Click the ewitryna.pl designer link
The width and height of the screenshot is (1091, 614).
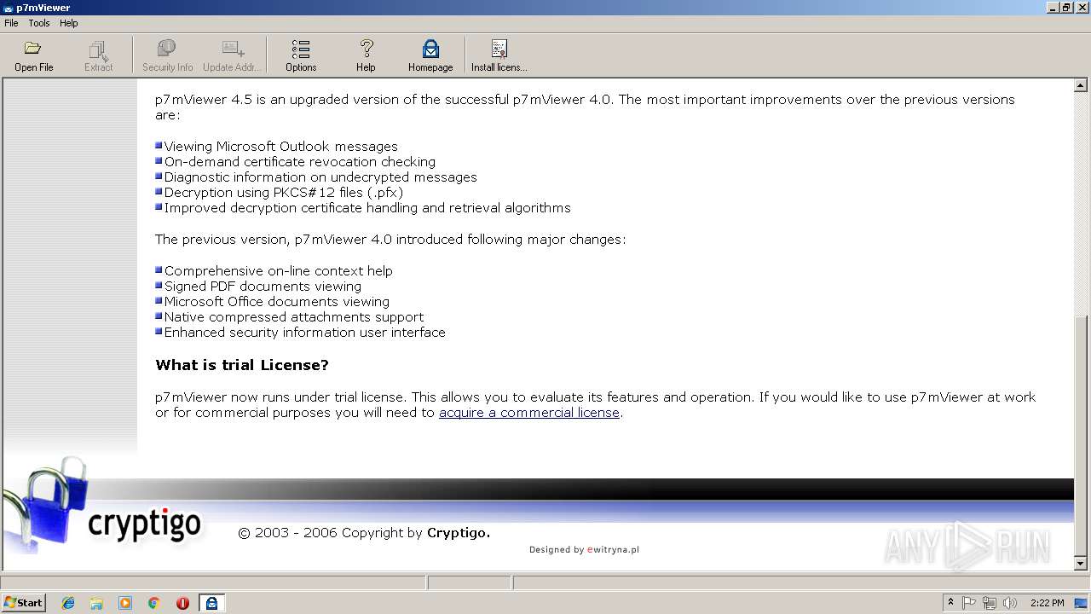pos(613,550)
